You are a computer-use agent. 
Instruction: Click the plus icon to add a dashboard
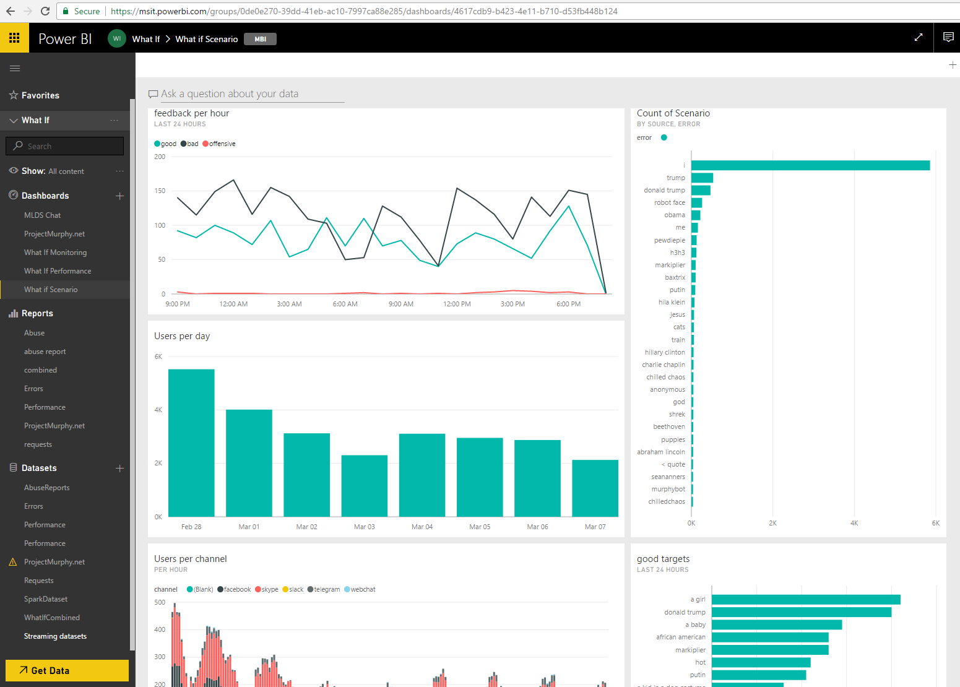point(119,196)
